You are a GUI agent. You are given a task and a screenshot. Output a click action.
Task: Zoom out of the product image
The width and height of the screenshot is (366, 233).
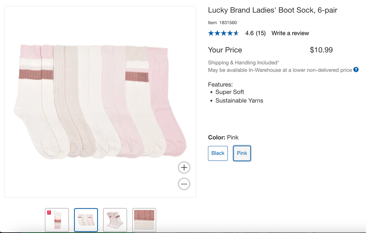tap(184, 184)
